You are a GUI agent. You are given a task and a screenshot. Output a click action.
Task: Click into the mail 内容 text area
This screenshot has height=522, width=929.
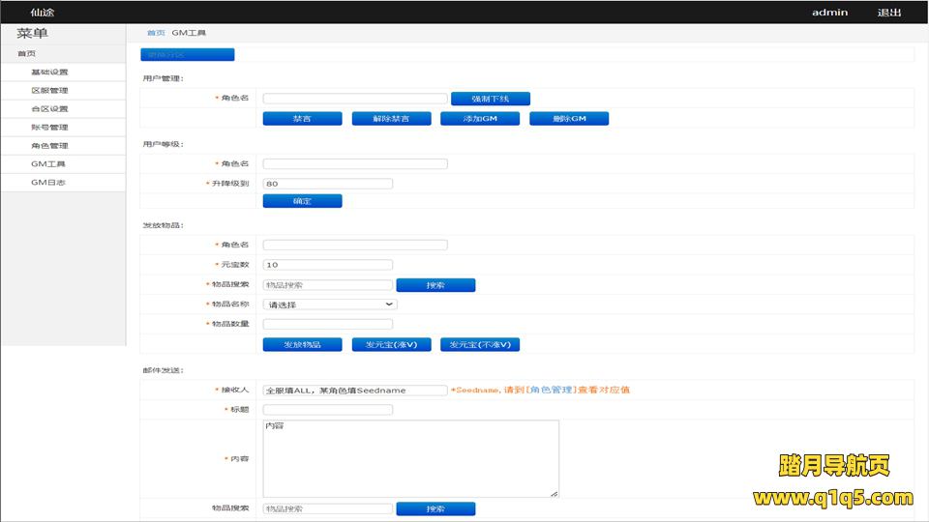coord(410,458)
